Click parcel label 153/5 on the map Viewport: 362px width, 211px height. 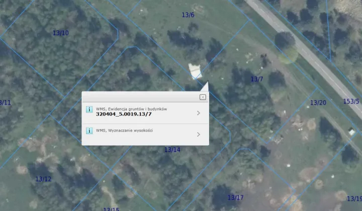click(x=351, y=101)
